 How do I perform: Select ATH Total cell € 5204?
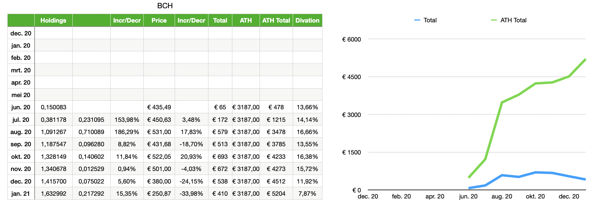(276, 194)
